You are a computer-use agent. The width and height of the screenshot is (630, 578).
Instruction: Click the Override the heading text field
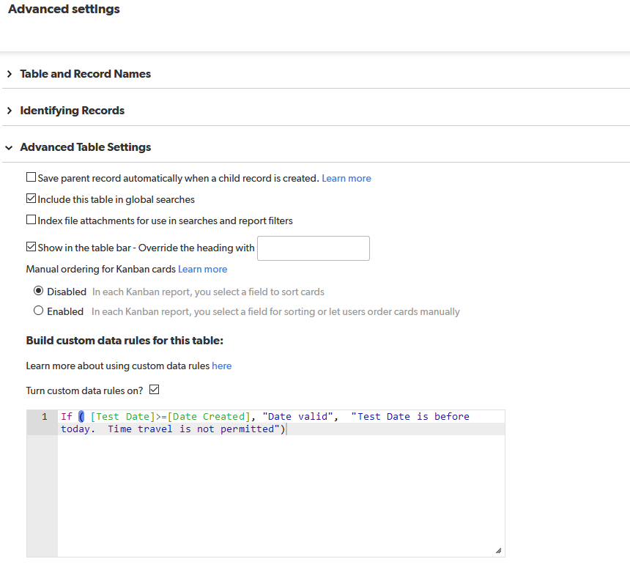pyautogui.click(x=314, y=248)
